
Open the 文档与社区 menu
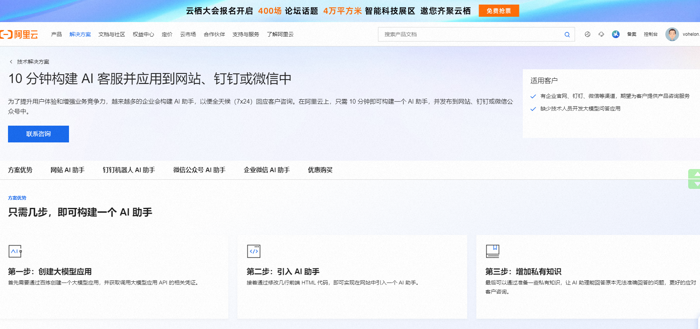(x=112, y=34)
